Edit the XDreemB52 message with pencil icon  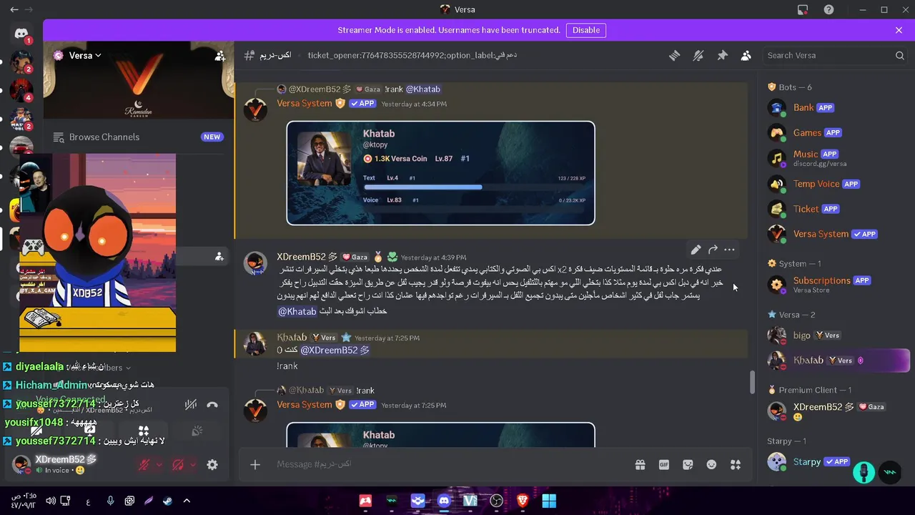[x=696, y=250]
